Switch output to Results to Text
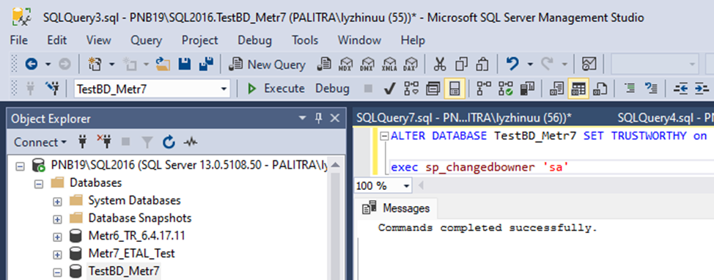The height and width of the screenshot is (280, 714). [x=556, y=89]
